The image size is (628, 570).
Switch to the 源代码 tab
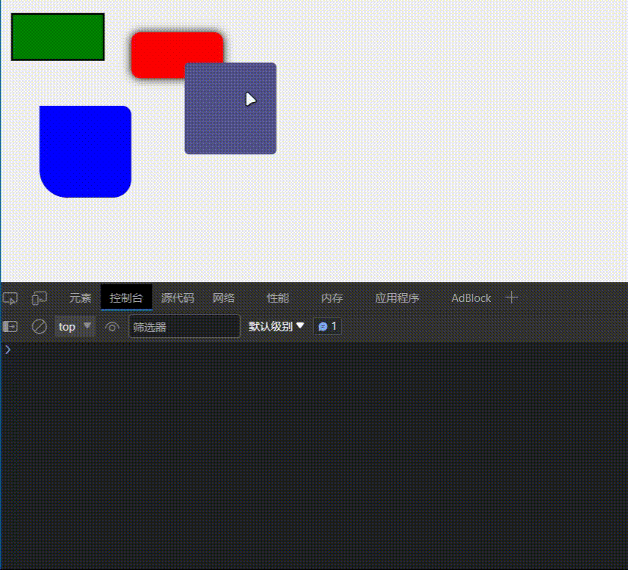(178, 298)
